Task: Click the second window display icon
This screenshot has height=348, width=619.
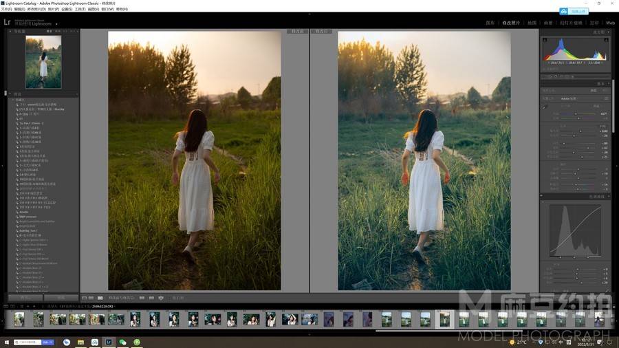Action: click(x=12, y=306)
